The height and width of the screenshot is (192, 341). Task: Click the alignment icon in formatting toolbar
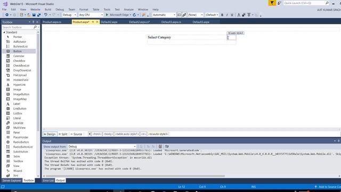(249, 15)
